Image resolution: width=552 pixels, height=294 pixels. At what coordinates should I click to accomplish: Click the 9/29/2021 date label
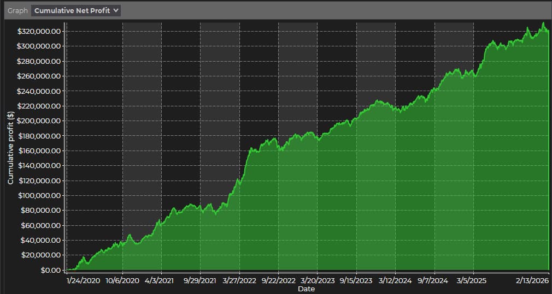point(201,280)
